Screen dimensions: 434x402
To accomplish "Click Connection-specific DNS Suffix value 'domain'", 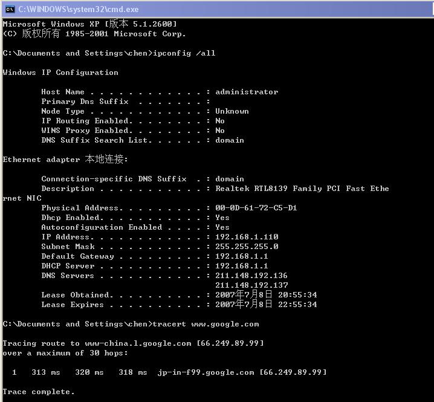I will (230, 179).
